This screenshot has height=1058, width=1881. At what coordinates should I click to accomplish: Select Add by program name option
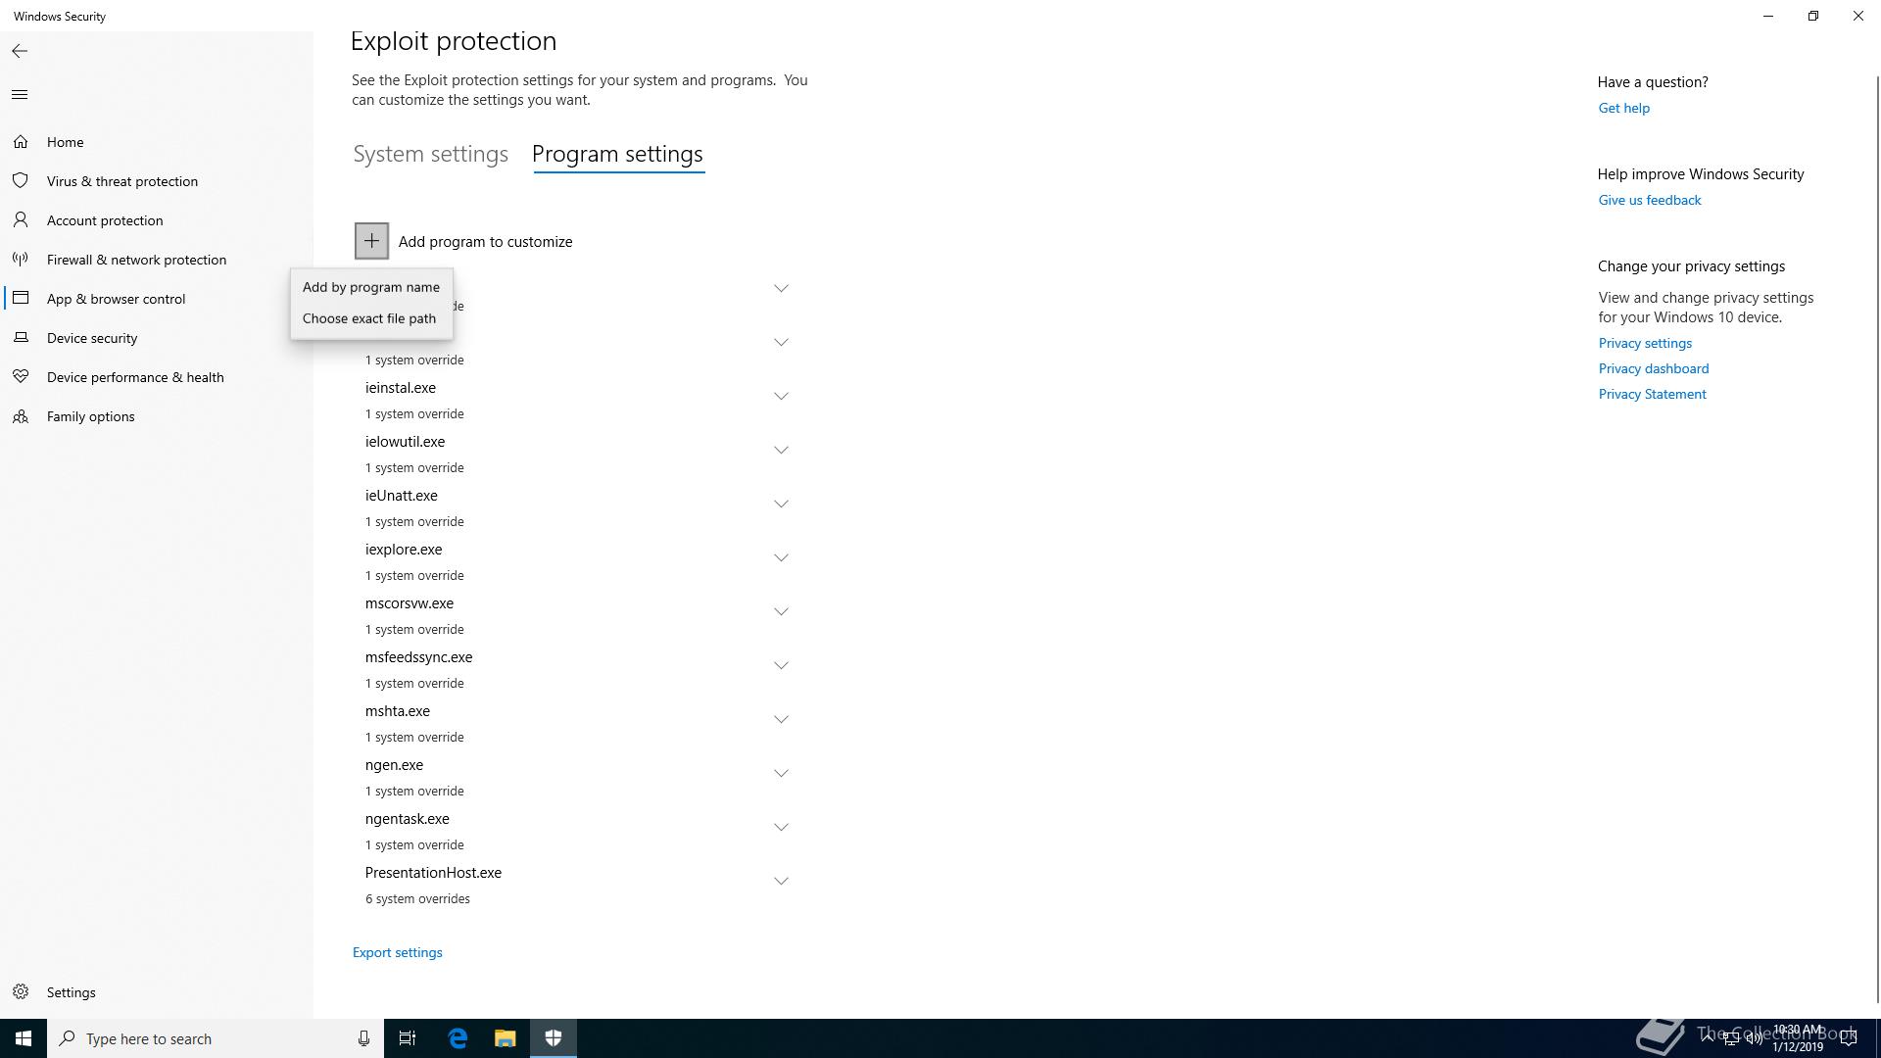(x=370, y=287)
